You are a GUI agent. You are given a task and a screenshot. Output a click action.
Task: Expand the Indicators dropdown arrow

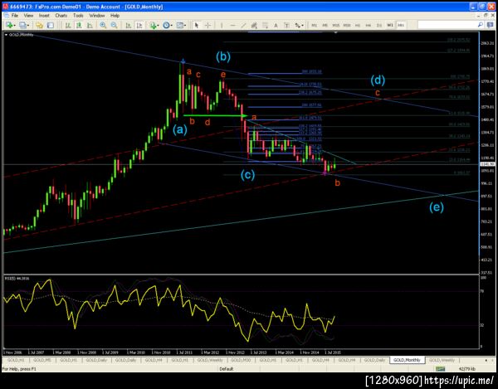[159, 26]
